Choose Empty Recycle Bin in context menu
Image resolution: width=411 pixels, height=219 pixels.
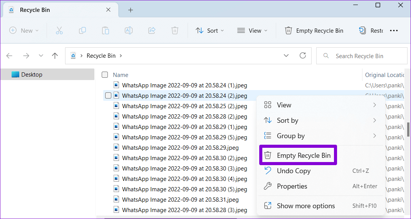pos(298,155)
